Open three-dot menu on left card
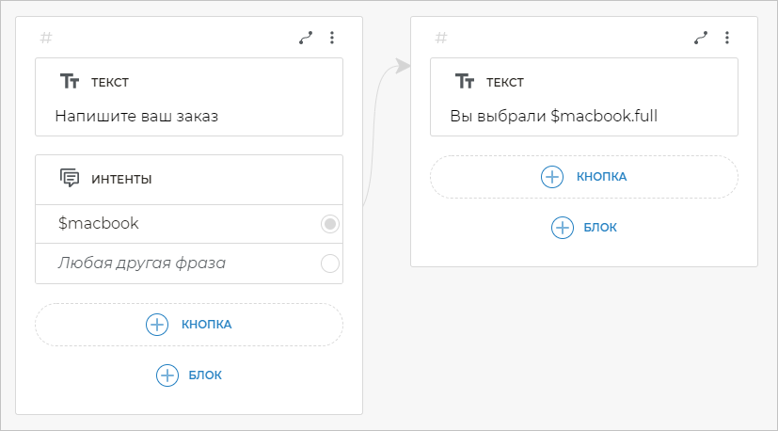The height and width of the screenshot is (431, 778). 331,39
